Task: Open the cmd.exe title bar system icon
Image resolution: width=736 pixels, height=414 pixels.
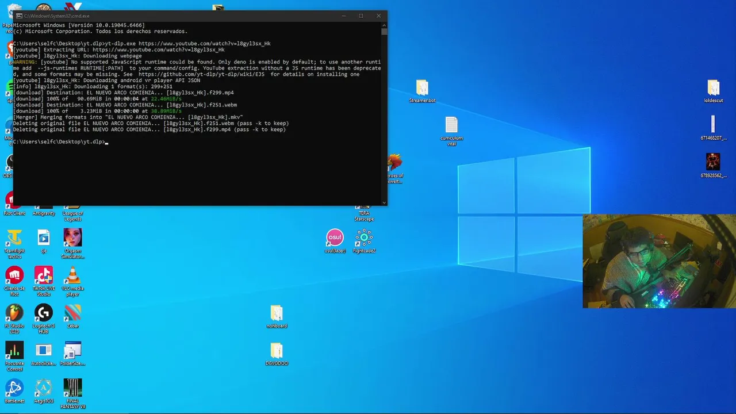Action: pos(19,16)
